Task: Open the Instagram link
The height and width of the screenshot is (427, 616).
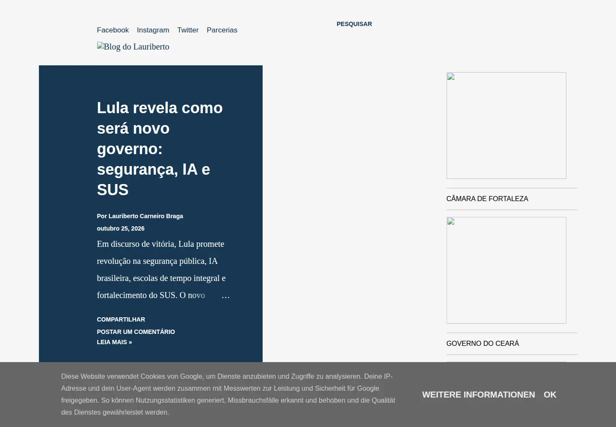Action: pos(153,30)
